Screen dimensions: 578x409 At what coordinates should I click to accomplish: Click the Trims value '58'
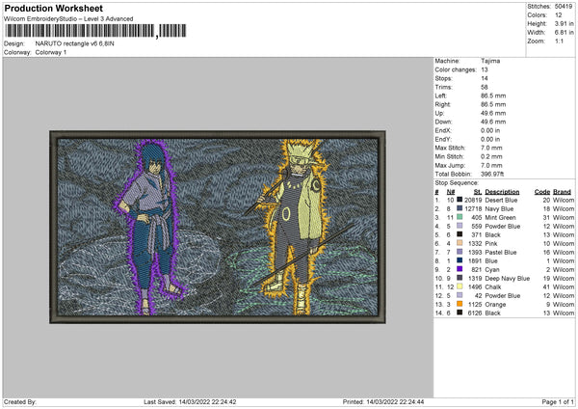(x=484, y=87)
